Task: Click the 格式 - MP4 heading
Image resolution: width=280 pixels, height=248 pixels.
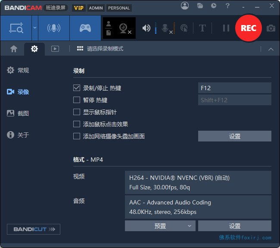Action: point(88,160)
